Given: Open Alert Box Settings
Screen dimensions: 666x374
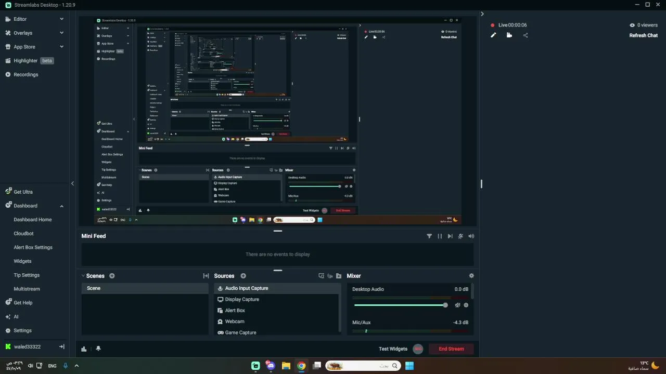Looking at the screenshot, I should [x=33, y=248].
